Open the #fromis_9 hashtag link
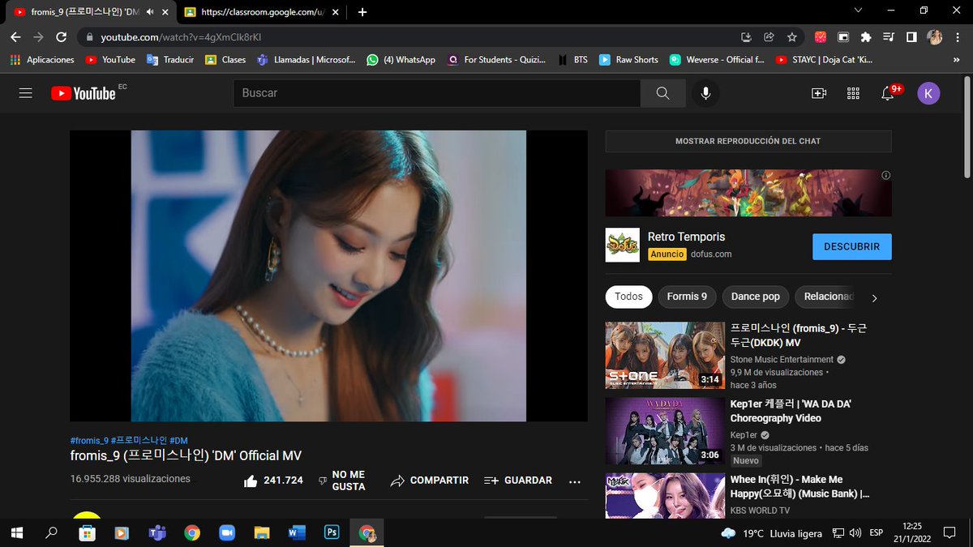973x547 pixels. coord(89,441)
